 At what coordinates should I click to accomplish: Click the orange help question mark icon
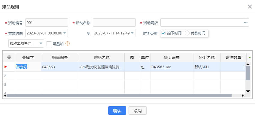[x=68, y=44]
